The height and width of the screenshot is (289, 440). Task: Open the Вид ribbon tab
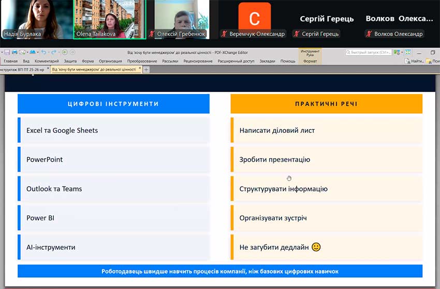point(26,61)
